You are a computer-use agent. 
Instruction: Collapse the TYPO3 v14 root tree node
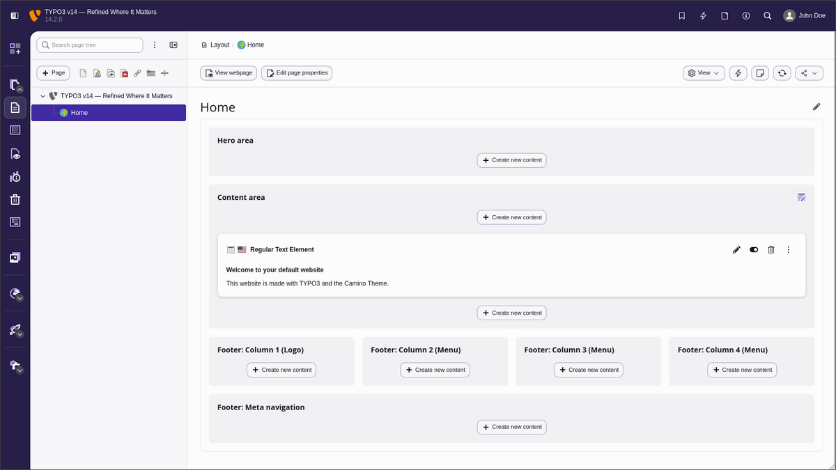click(x=42, y=96)
